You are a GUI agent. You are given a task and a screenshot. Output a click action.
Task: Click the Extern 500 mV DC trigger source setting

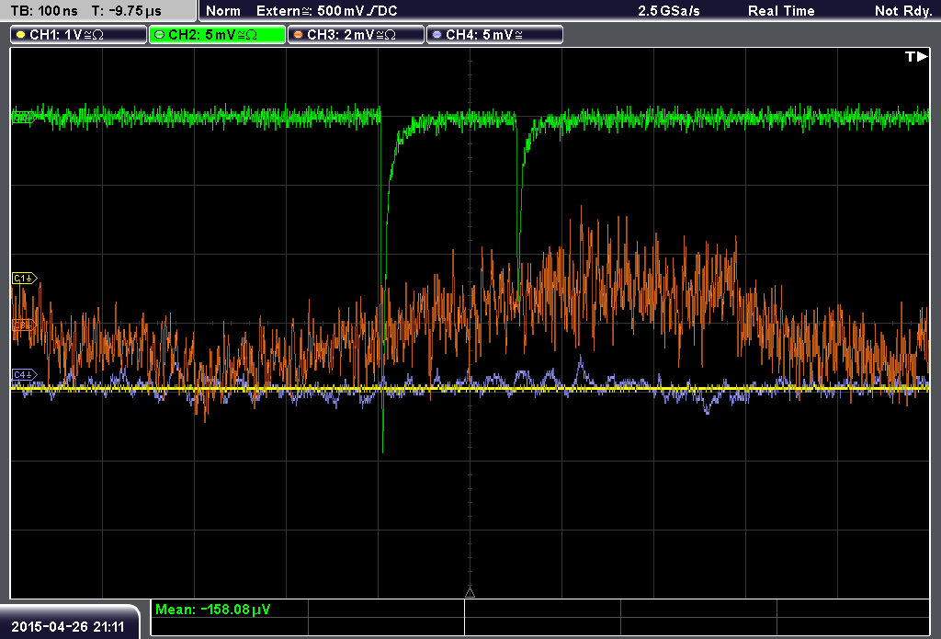pos(326,11)
